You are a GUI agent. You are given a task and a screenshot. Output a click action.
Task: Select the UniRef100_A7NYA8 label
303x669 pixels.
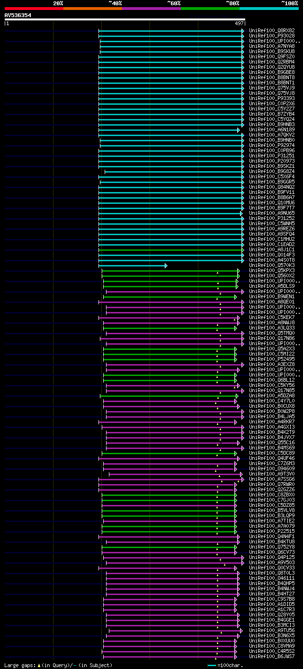point(272,46)
